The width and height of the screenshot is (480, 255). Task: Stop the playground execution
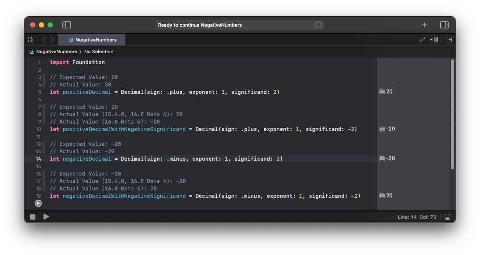click(x=33, y=217)
